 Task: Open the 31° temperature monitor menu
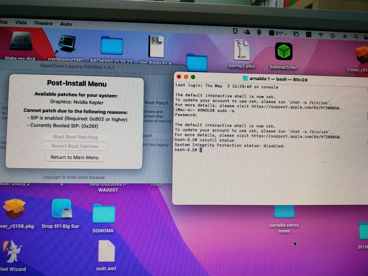click(277, 33)
